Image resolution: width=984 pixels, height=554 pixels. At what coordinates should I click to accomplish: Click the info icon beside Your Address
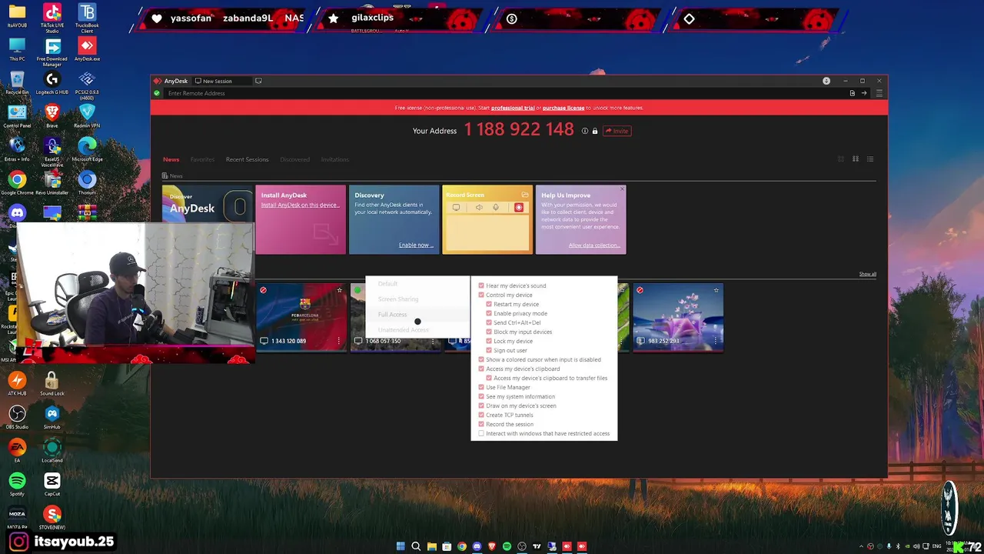tap(585, 131)
